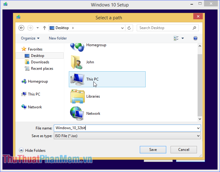
Task: Click the Favorites star icon
Action: tap(24, 49)
